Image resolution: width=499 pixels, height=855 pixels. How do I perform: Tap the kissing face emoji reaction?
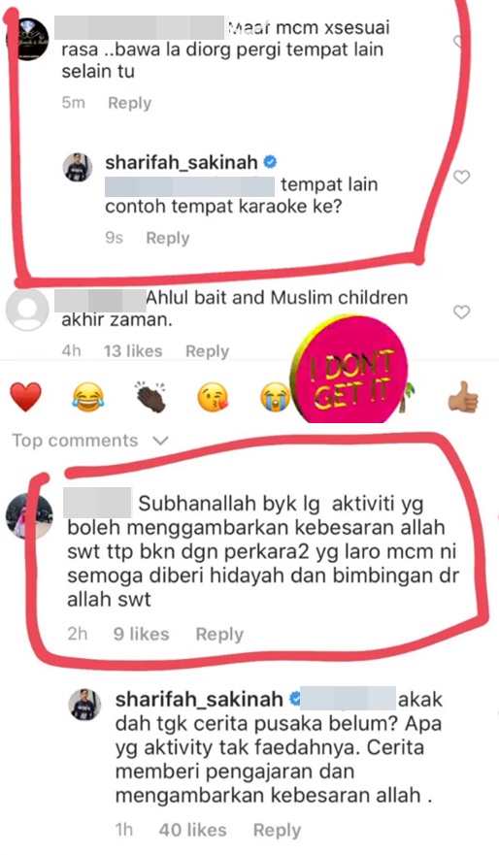point(213,397)
